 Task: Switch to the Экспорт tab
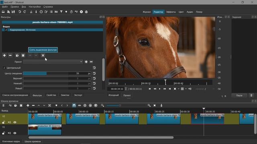point(78,95)
